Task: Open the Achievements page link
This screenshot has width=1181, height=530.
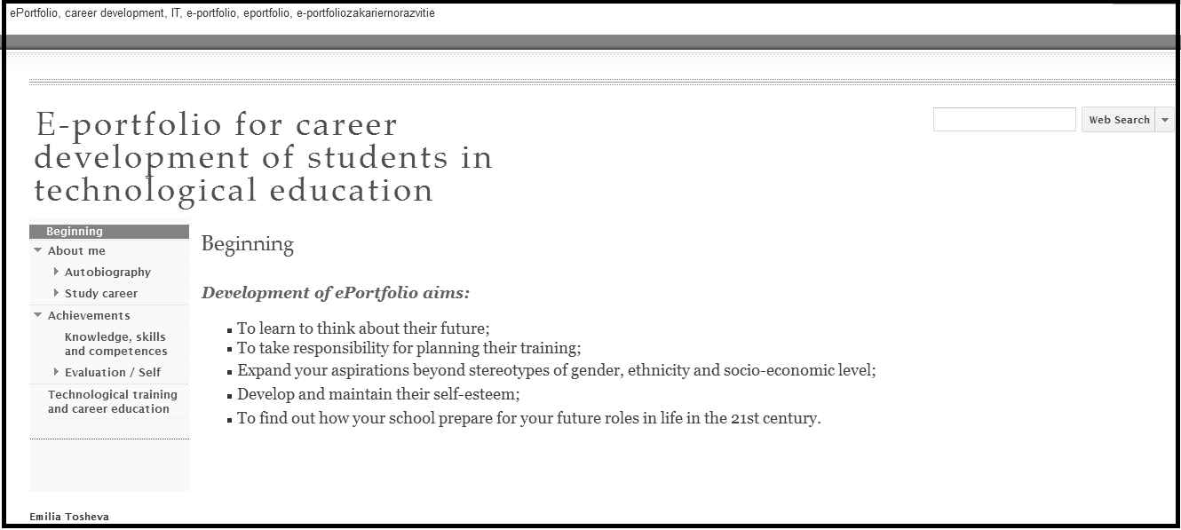Action: [89, 315]
